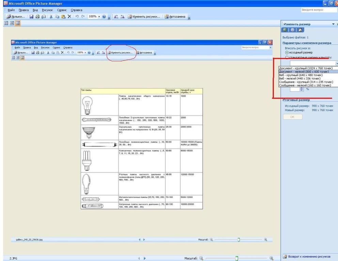This screenshot has width=338, height=261.
Task: Choose Сообщение - крупный (314 x 235 точек)
Action: [x=308, y=82]
